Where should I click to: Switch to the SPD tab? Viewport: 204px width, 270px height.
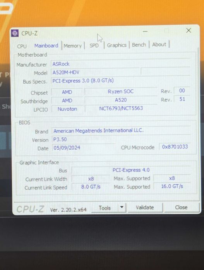94,46
